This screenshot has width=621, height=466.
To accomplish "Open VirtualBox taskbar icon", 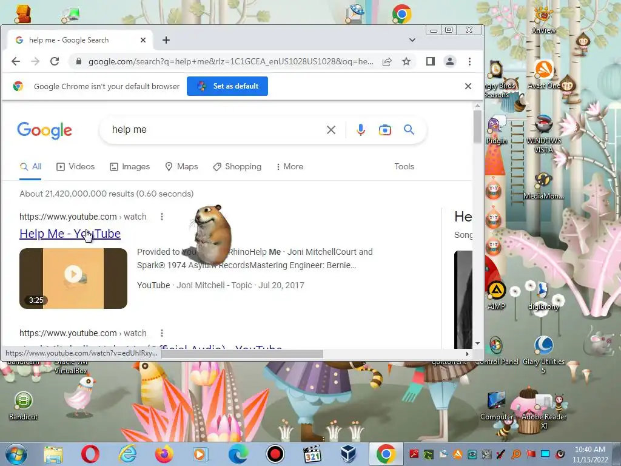I will (x=349, y=454).
